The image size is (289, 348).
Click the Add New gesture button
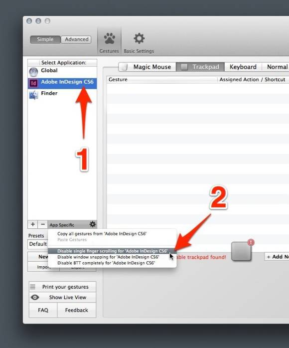[277, 257]
